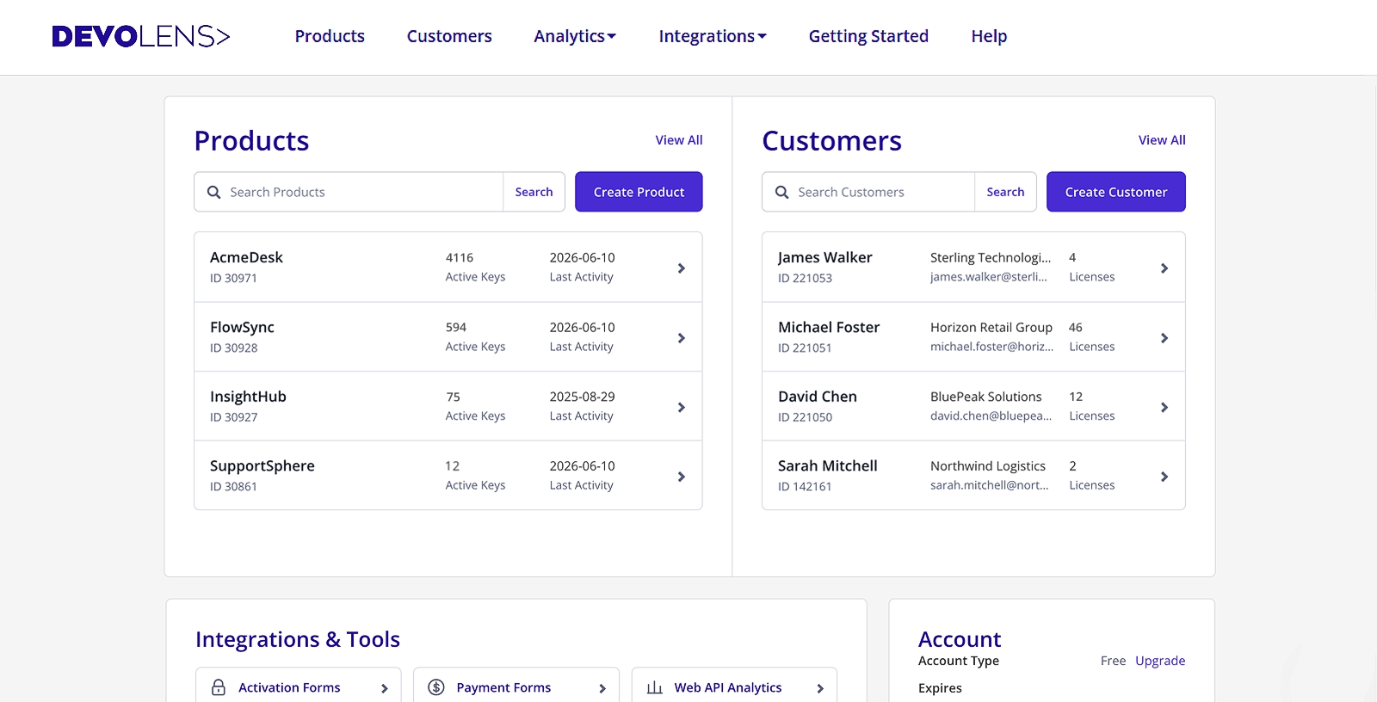
Task: Click the Upgrade account link
Action: point(1160,661)
